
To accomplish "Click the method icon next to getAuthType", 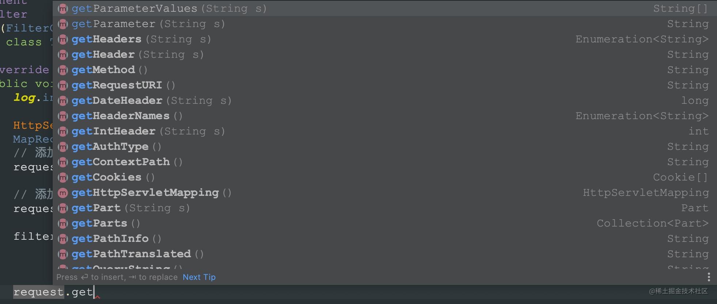I will [63, 147].
